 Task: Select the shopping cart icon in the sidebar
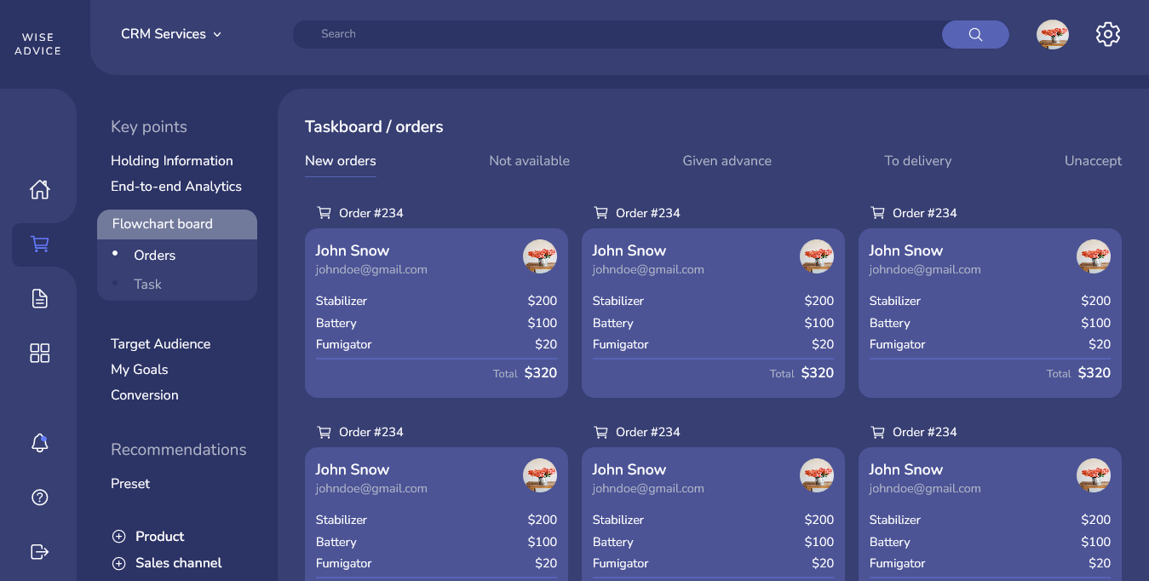[x=39, y=243]
